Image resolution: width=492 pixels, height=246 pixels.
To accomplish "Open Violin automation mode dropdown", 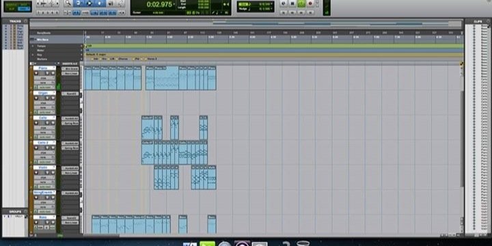I will (46, 187).
